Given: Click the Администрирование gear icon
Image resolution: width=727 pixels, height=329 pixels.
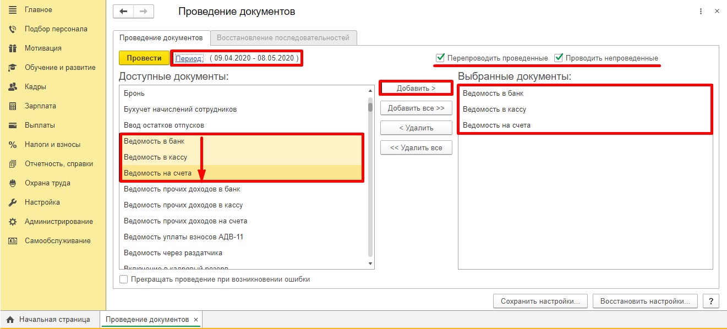Looking at the screenshot, I should point(13,222).
